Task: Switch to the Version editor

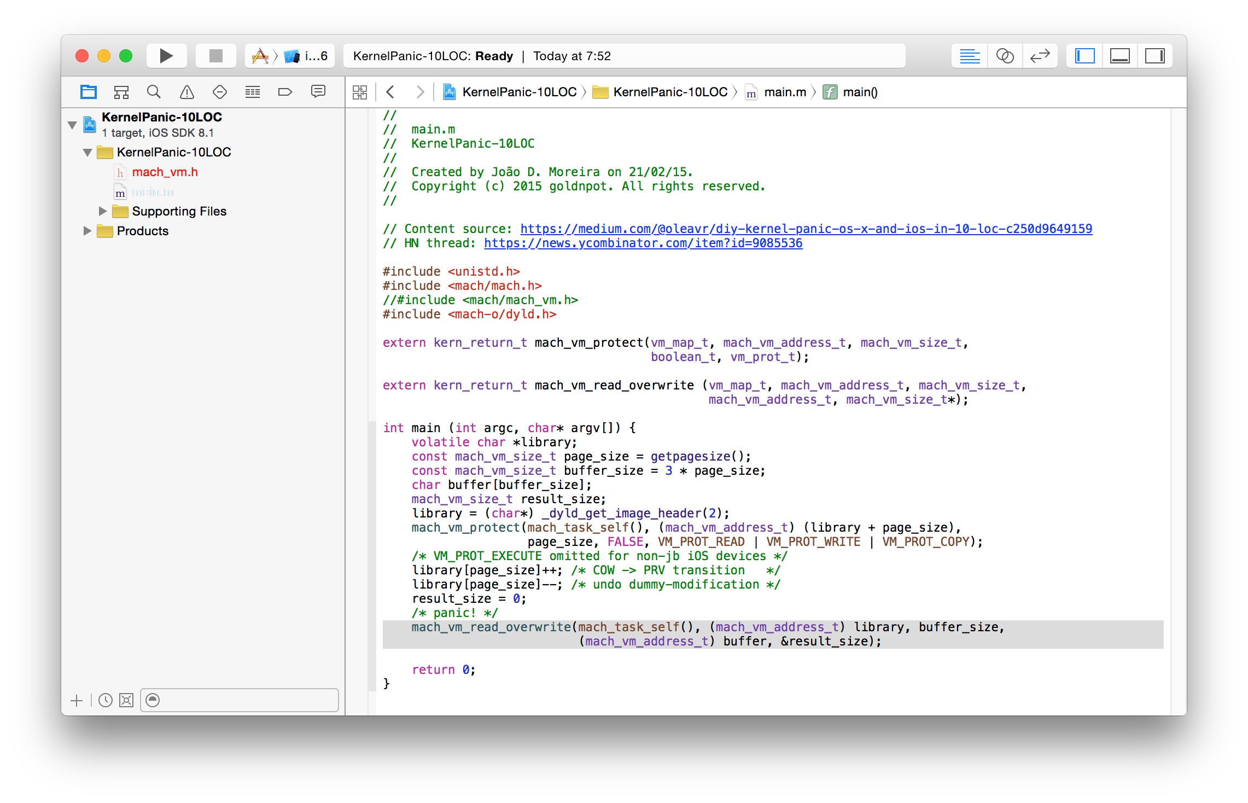Action: click(1040, 56)
